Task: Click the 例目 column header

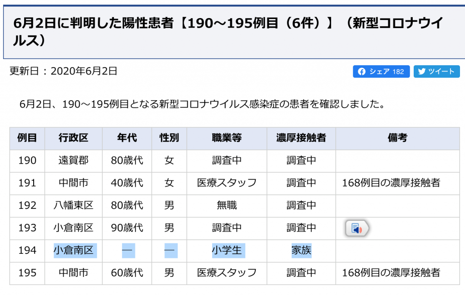Action: point(27,138)
